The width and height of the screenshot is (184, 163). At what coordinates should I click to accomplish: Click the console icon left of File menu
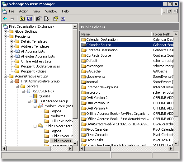(x=4, y=11)
